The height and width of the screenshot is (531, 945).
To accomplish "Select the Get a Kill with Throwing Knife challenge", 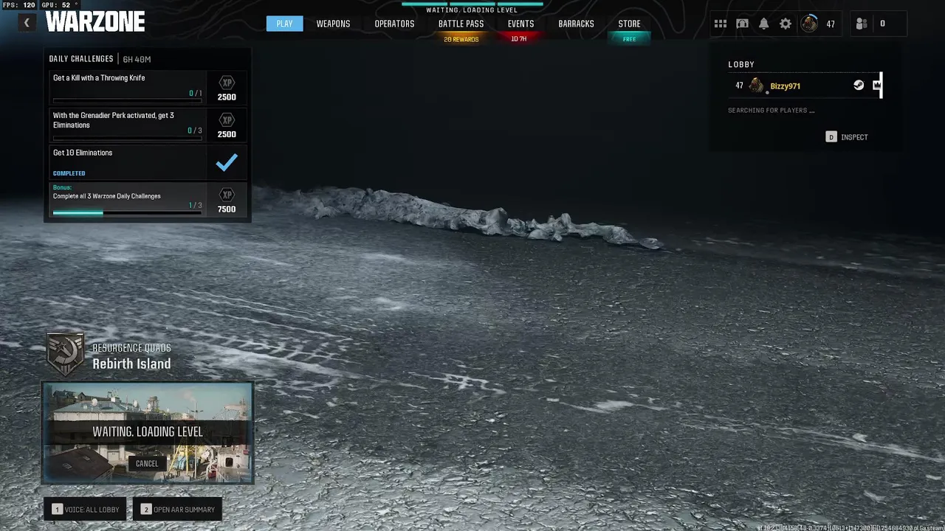I will 148,87.
